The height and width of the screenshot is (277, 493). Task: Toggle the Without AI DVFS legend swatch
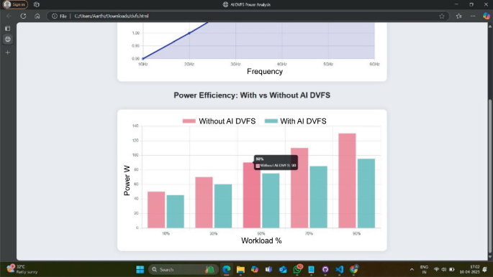(x=189, y=121)
